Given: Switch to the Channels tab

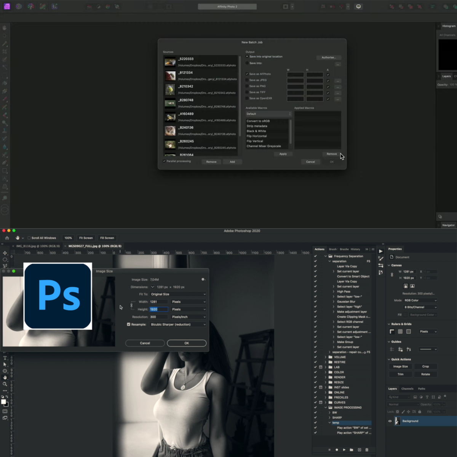Looking at the screenshot, I should (x=407, y=389).
